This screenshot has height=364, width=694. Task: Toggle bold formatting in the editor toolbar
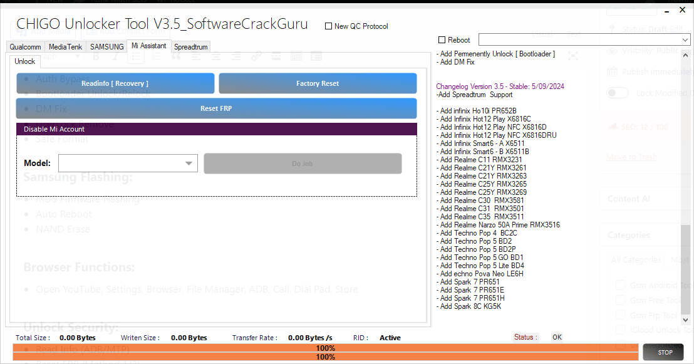click(x=95, y=56)
